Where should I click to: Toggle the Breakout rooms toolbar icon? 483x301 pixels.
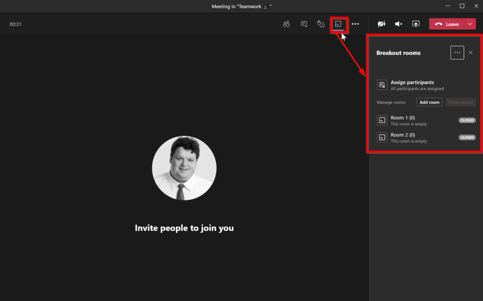pyautogui.click(x=338, y=24)
